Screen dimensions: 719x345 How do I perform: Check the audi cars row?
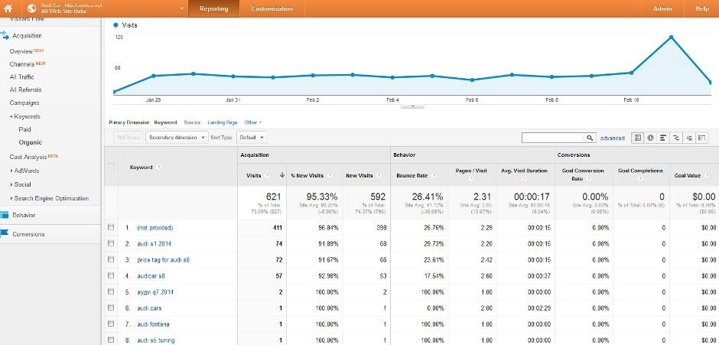point(111,308)
